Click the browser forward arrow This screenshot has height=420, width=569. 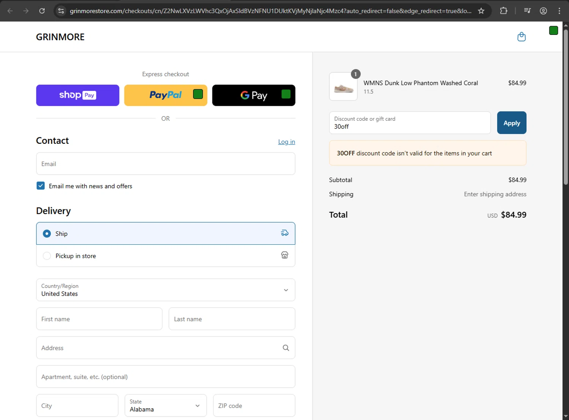[26, 11]
